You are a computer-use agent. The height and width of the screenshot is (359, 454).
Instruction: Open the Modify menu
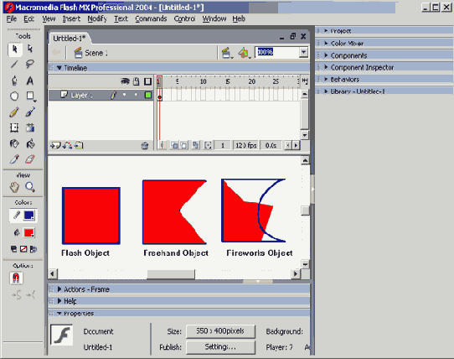click(97, 18)
